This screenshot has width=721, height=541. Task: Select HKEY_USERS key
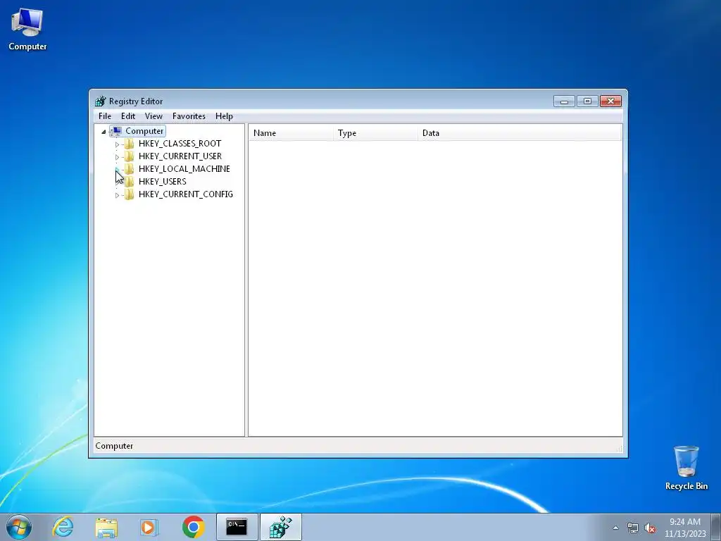click(163, 182)
